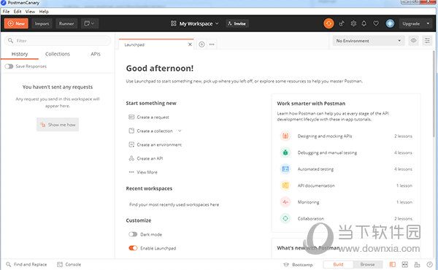Open settings via the gear icon

(353, 23)
